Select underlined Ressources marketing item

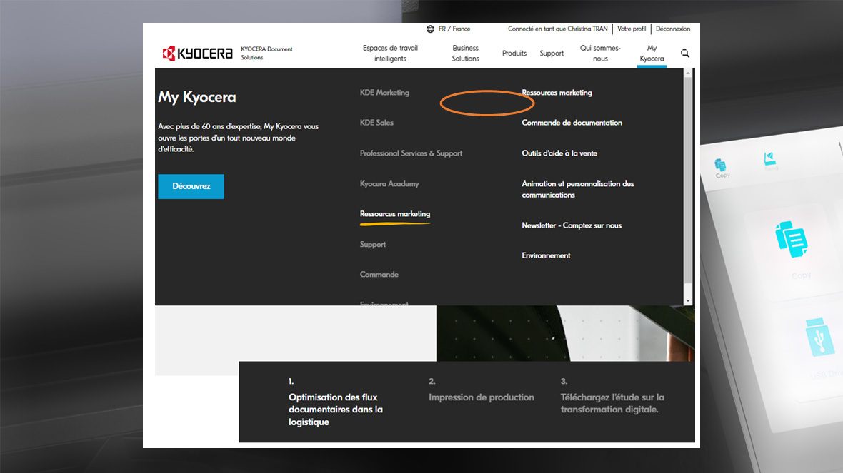coord(395,214)
